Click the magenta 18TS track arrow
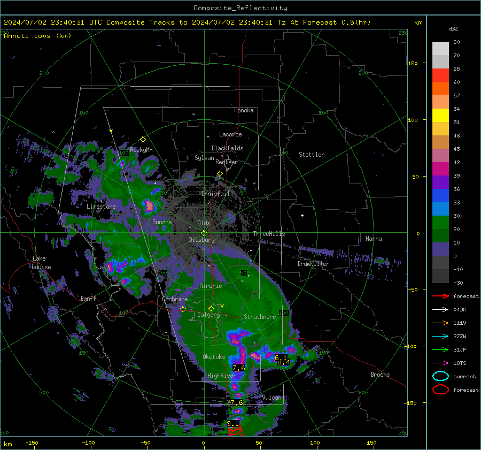Image resolution: width=481 pixels, height=450 pixels. [x=440, y=363]
